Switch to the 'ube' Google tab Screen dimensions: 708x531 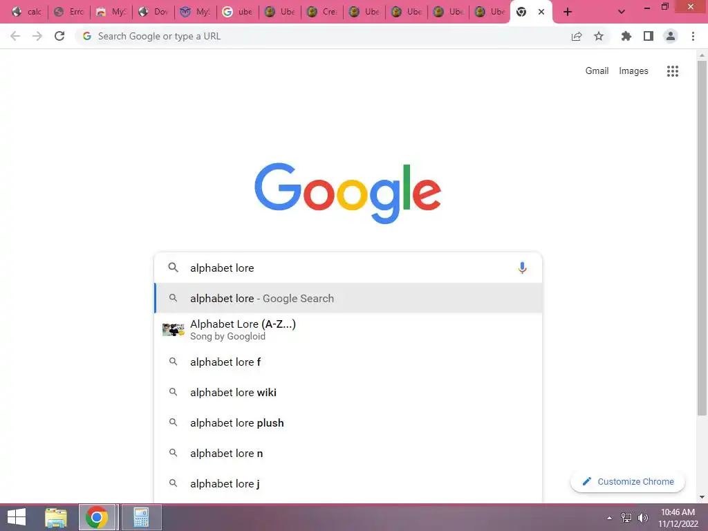pyautogui.click(x=238, y=12)
